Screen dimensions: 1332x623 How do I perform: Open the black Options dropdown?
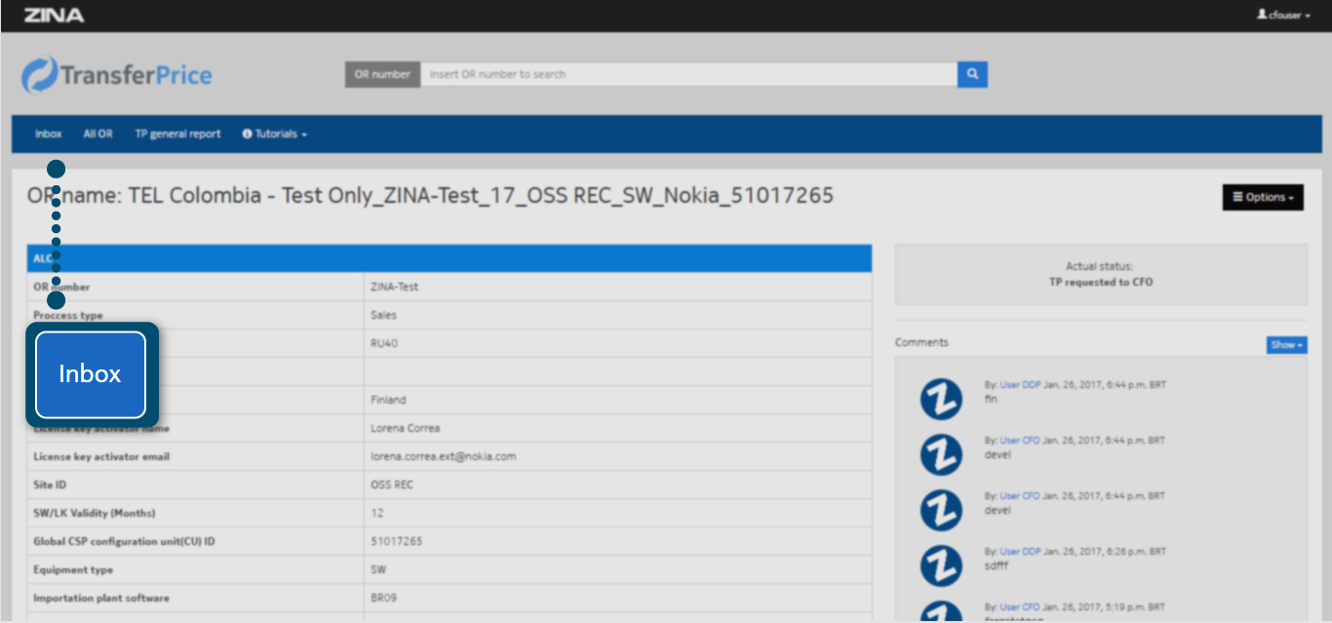coord(1263,197)
